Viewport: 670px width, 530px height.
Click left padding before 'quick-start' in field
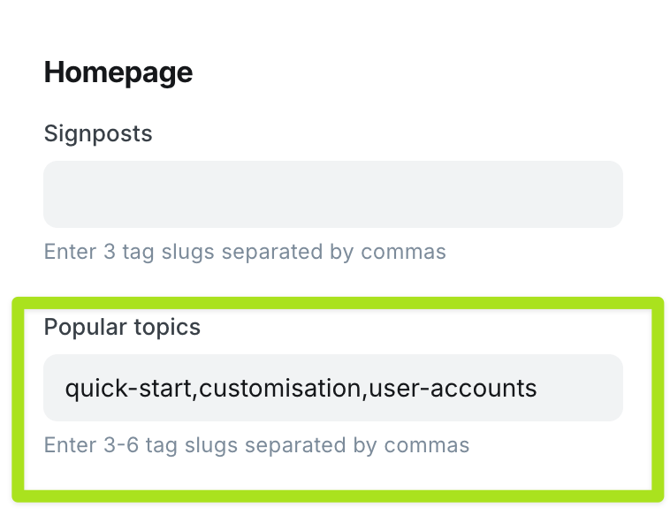pyautogui.click(x=54, y=388)
